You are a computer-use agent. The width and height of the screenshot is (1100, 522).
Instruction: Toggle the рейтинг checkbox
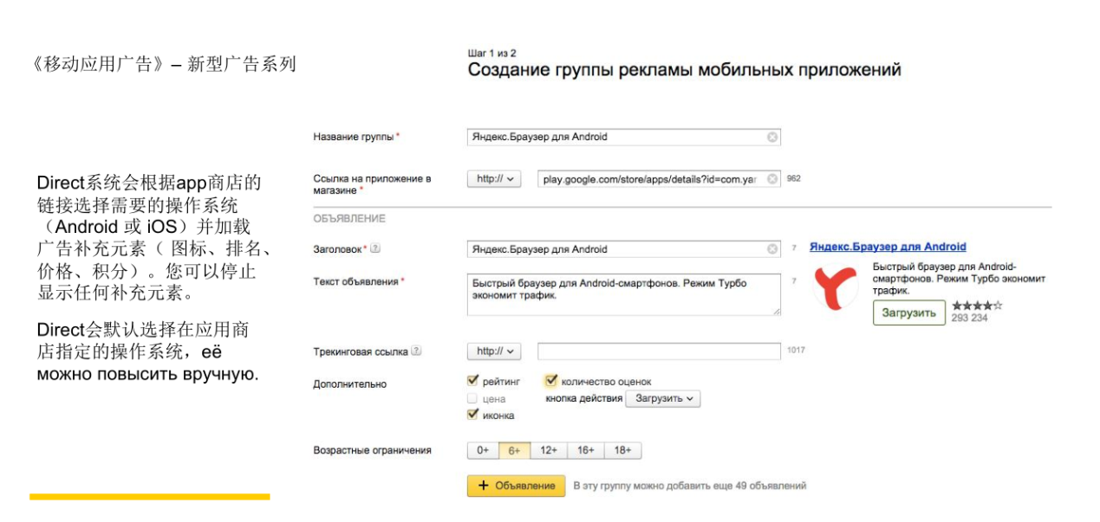pyautogui.click(x=472, y=380)
